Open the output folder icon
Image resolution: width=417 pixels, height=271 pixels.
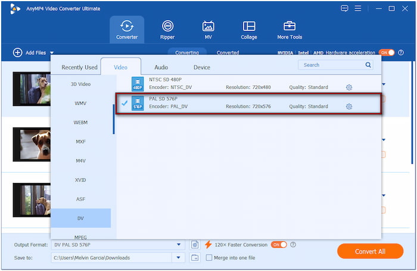tap(195, 258)
